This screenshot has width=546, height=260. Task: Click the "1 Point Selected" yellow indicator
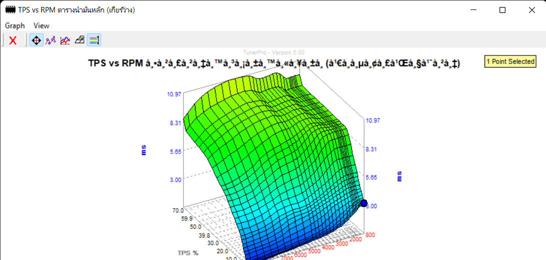coord(510,61)
